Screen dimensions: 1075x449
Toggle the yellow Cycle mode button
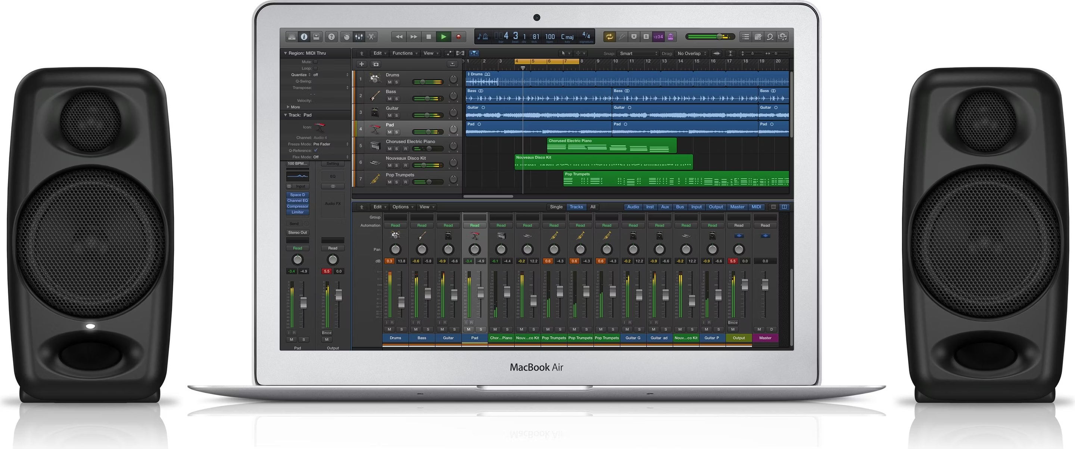(609, 37)
